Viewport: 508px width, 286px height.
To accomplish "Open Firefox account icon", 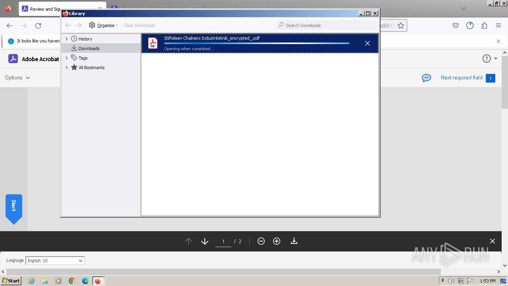I will pos(470,25).
